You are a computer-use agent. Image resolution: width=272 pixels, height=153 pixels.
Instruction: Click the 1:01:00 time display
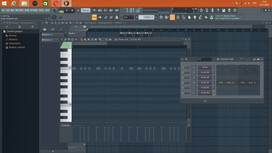(133, 11)
